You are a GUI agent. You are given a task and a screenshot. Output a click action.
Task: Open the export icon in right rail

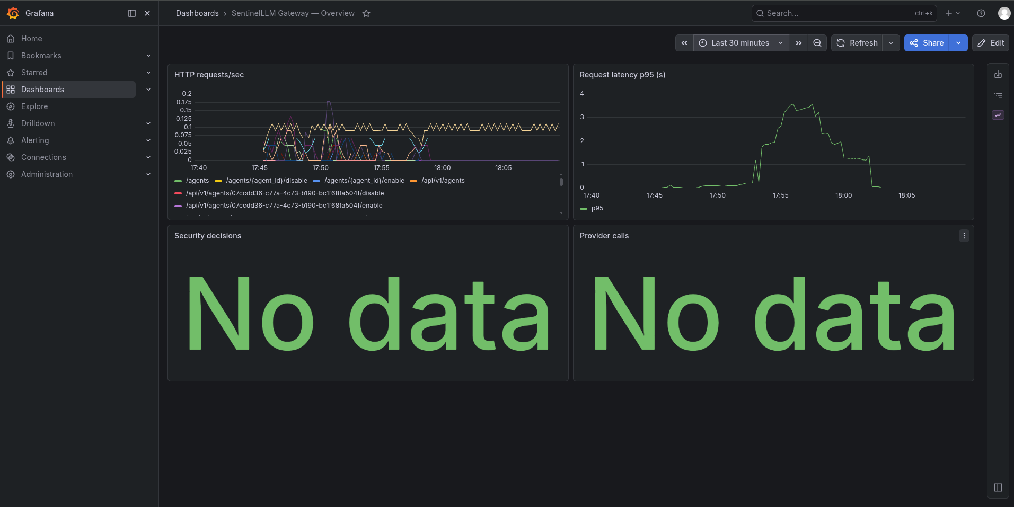click(x=998, y=75)
